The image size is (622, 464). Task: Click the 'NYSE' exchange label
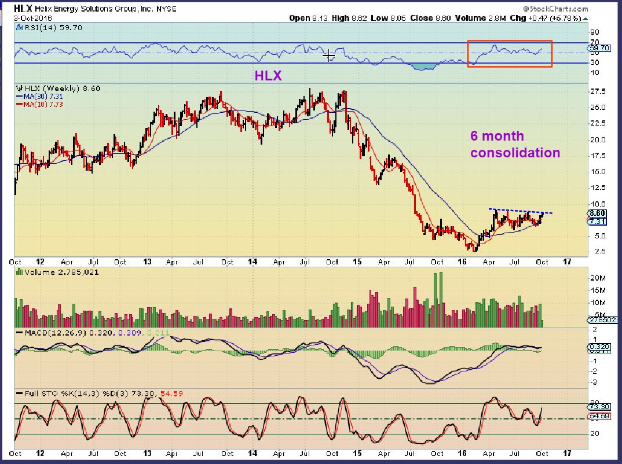click(x=166, y=9)
